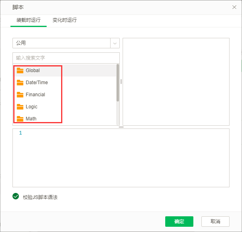Select the Financial tree entry label
The image size is (242, 232).
click(35, 95)
